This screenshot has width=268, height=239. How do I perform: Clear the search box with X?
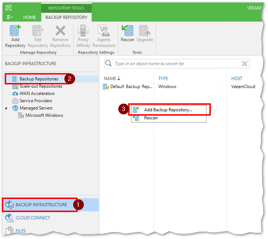(245, 64)
